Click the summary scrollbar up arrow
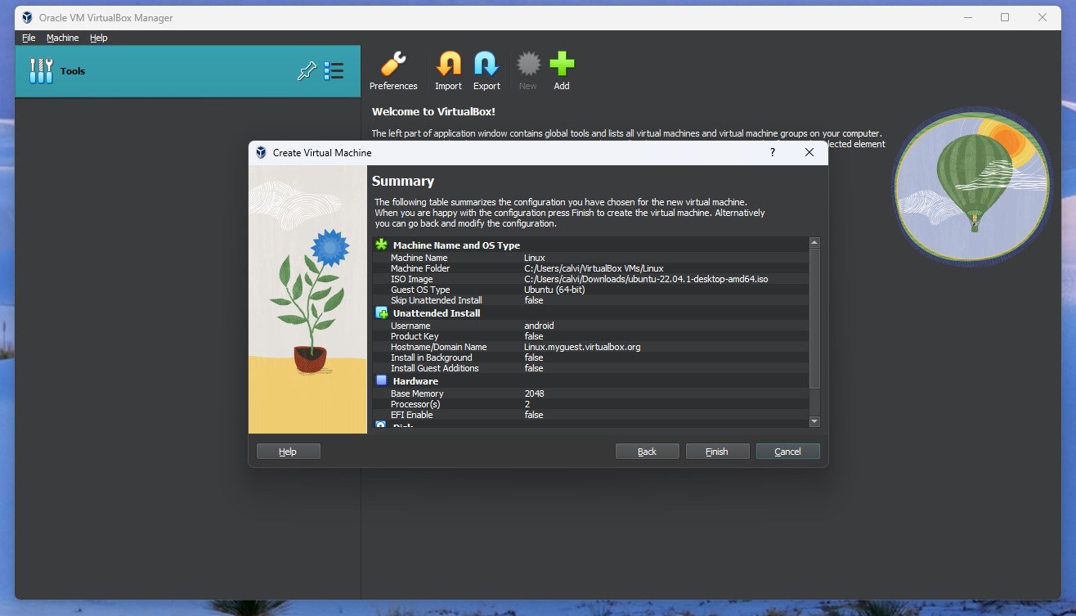The image size is (1076, 616). 814,242
